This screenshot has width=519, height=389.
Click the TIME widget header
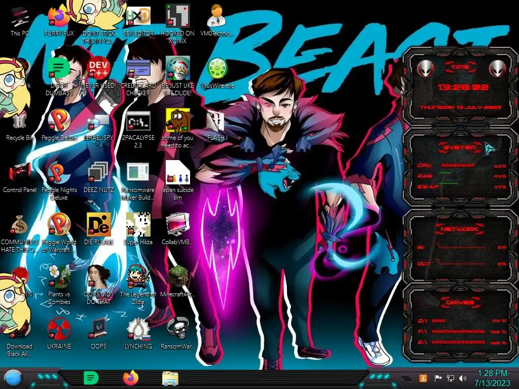pos(460,67)
